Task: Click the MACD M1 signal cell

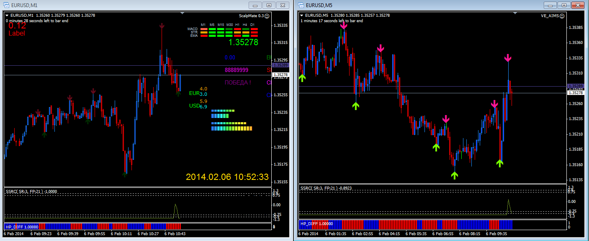Action: pyautogui.click(x=204, y=29)
